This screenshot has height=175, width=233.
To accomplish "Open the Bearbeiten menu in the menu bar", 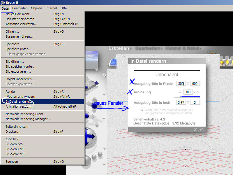I will pos(20,8).
